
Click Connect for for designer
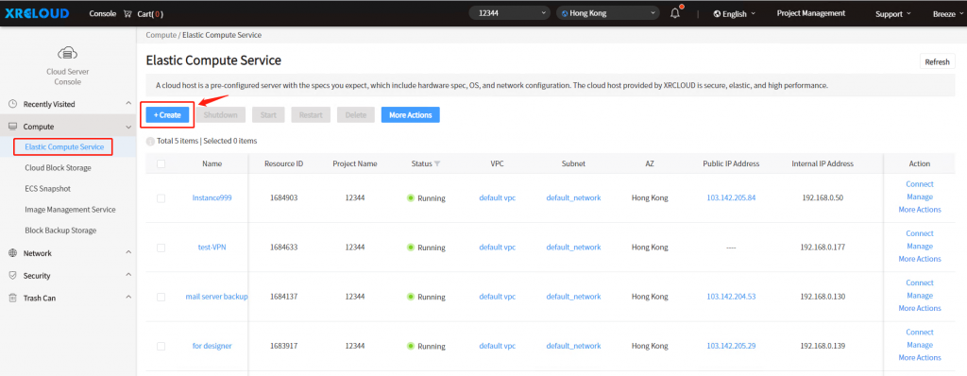pos(920,333)
